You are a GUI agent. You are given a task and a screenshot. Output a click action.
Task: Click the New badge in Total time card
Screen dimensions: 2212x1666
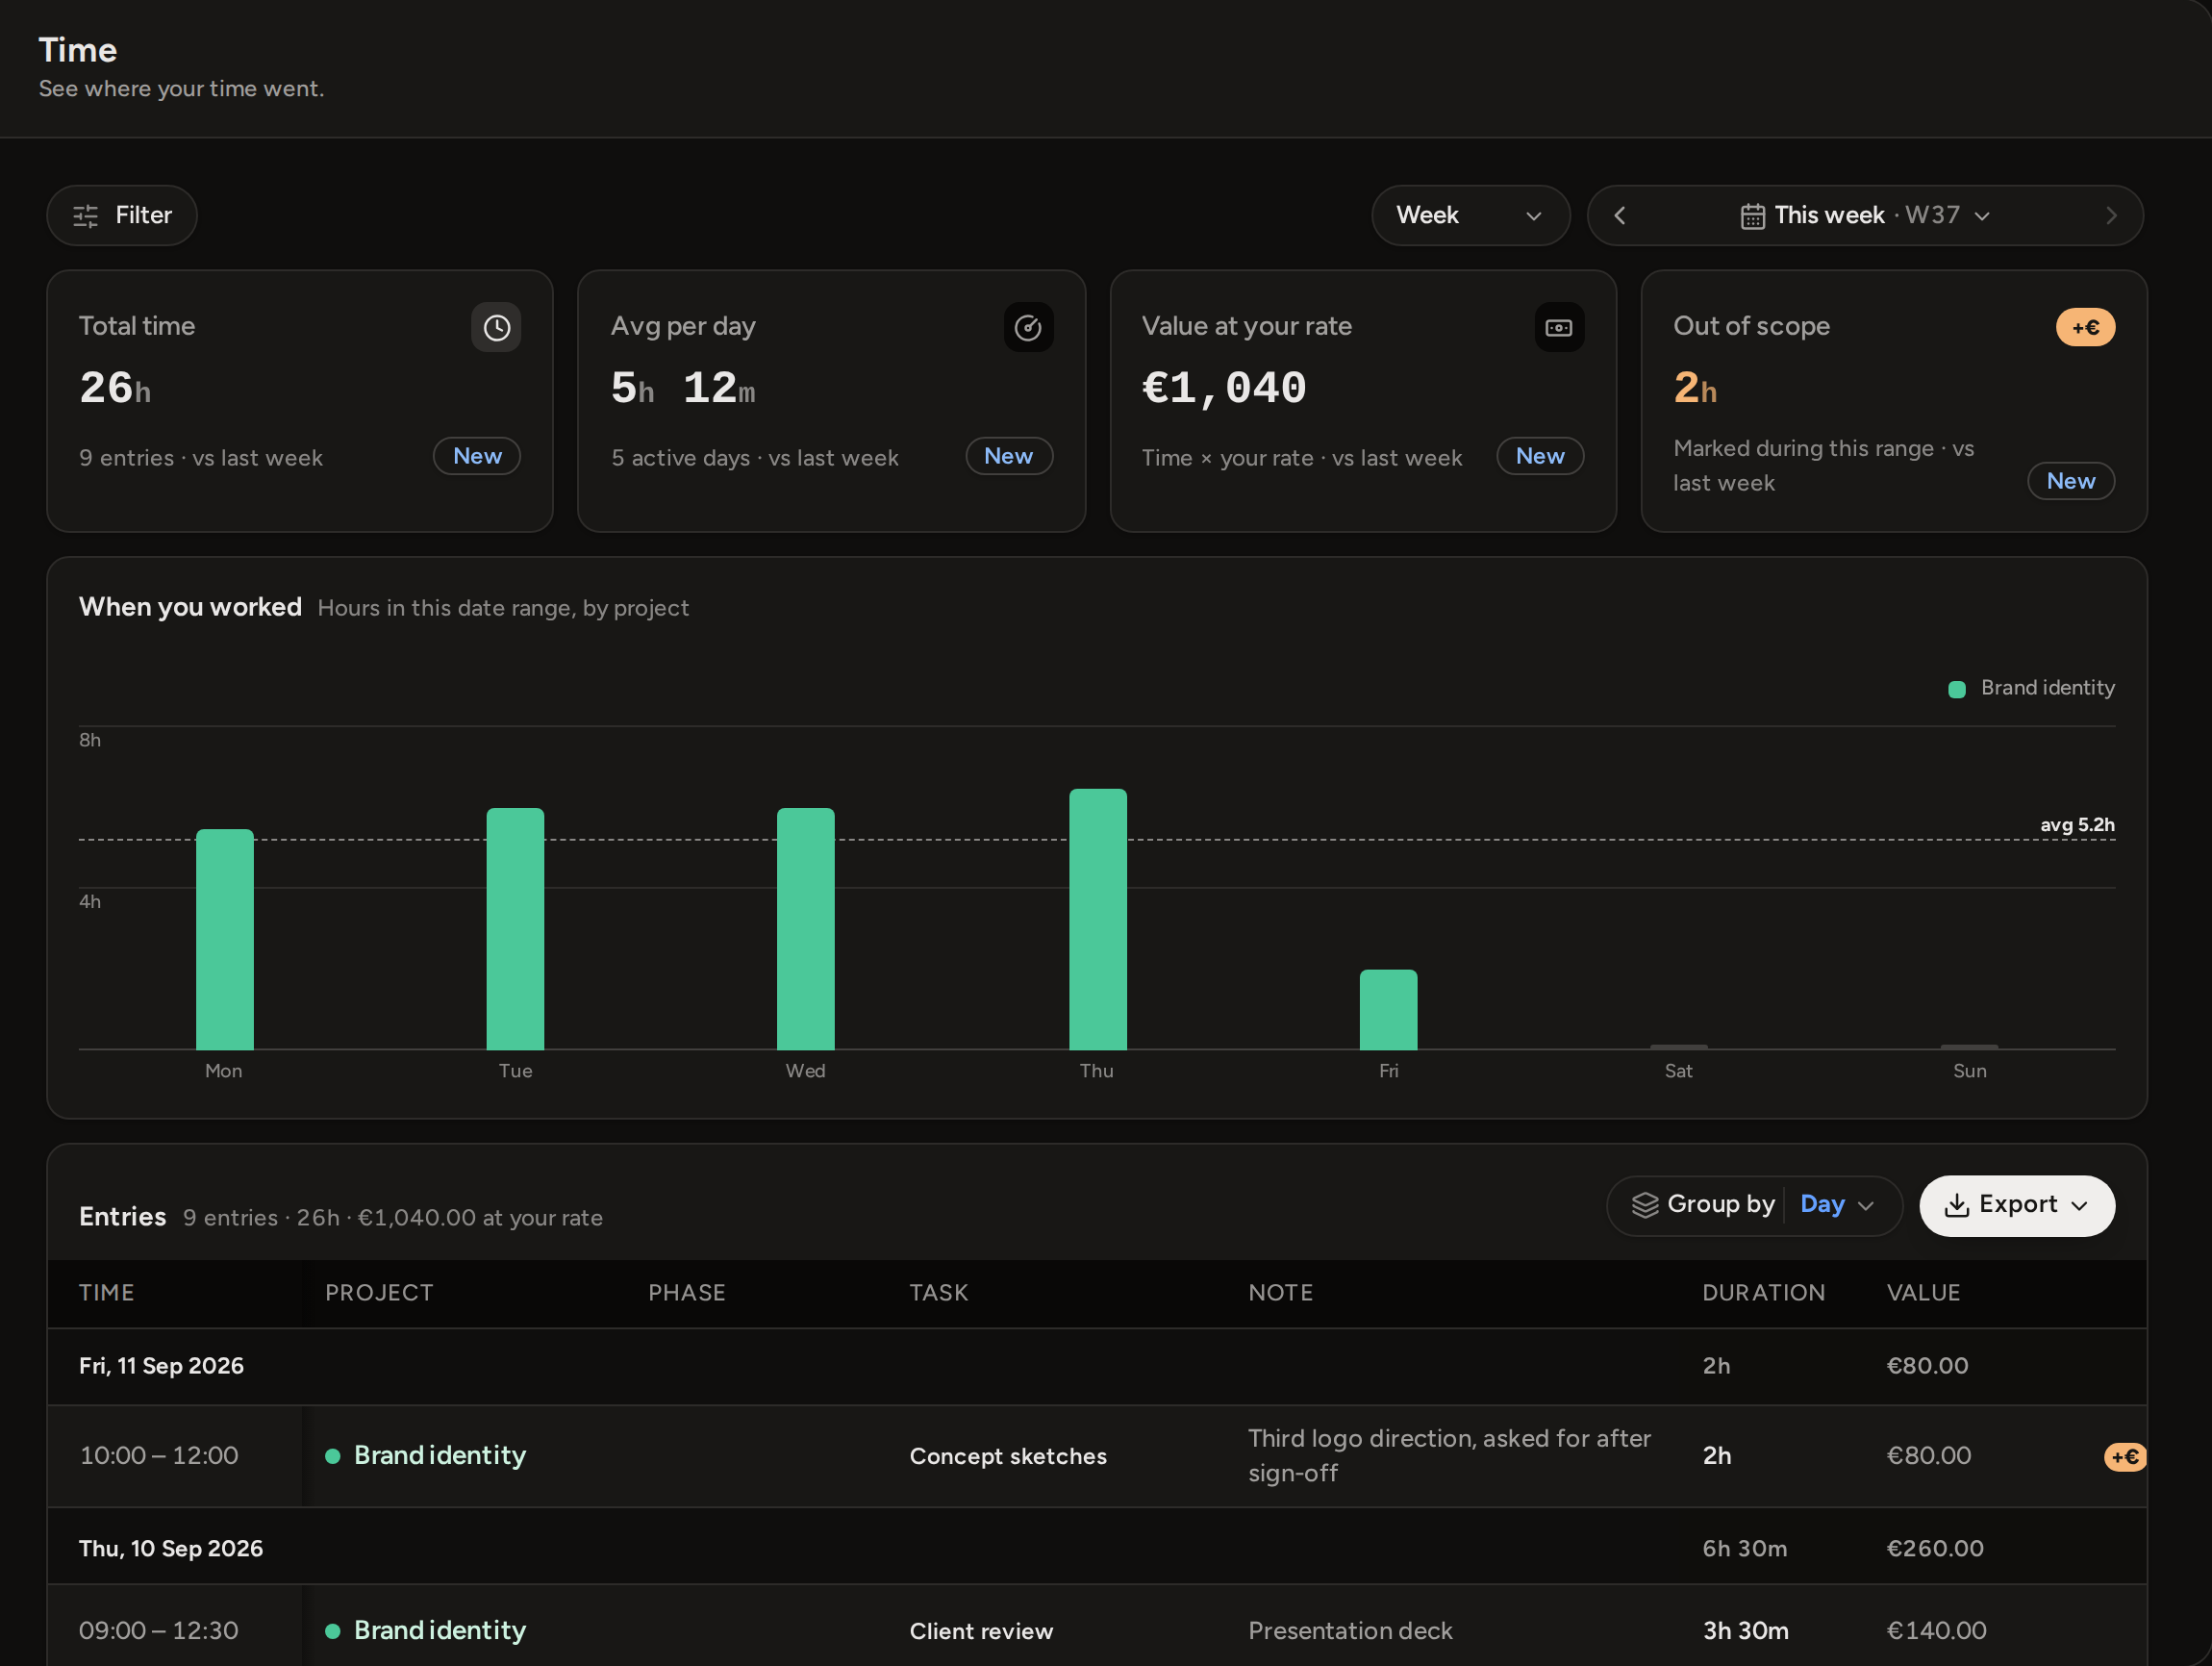tap(477, 456)
